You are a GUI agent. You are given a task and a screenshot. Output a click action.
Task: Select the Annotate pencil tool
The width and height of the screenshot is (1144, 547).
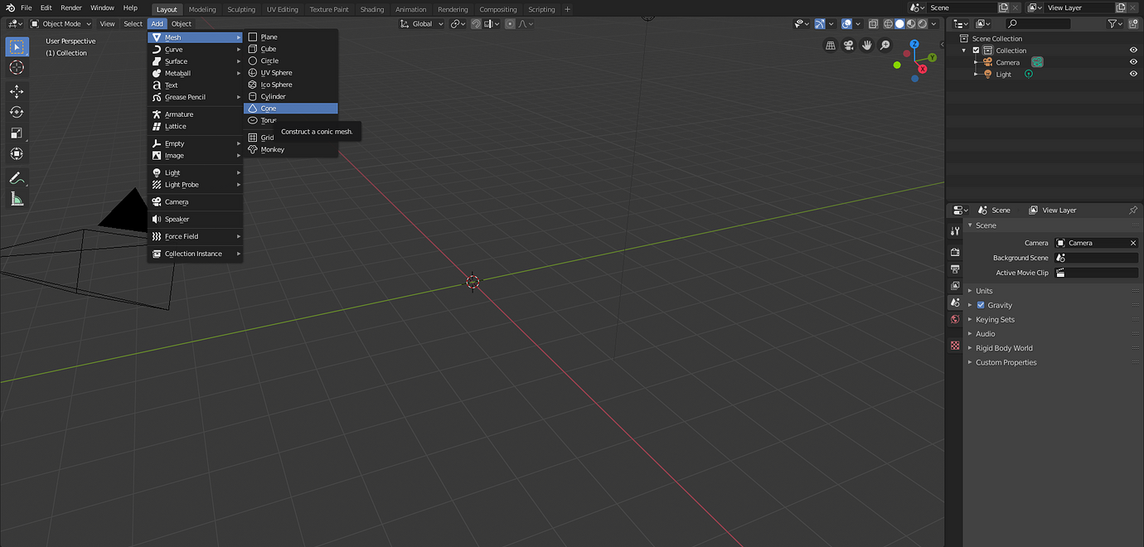pyautogui.click(x=17, y=177)
